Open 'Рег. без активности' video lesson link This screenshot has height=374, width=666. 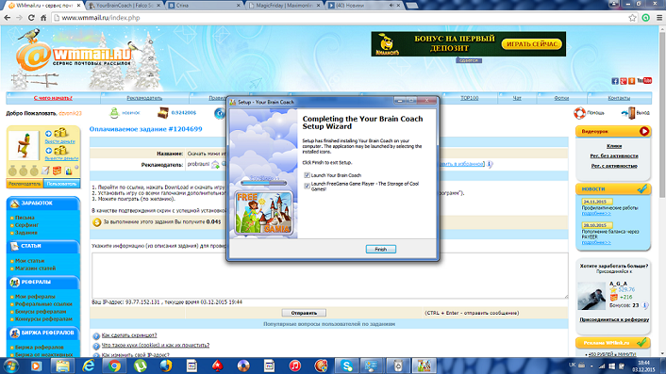coord(614,156)
